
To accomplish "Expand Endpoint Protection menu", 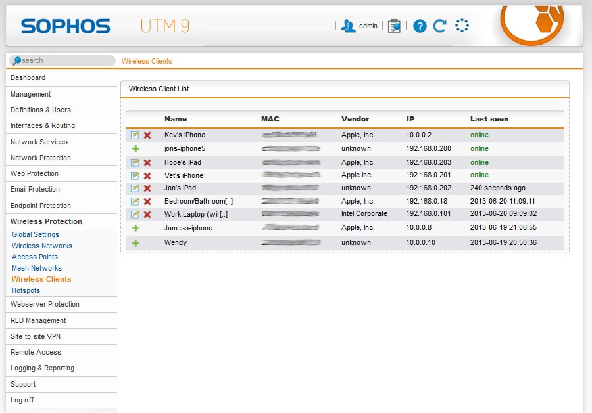I will coord(61,206).
